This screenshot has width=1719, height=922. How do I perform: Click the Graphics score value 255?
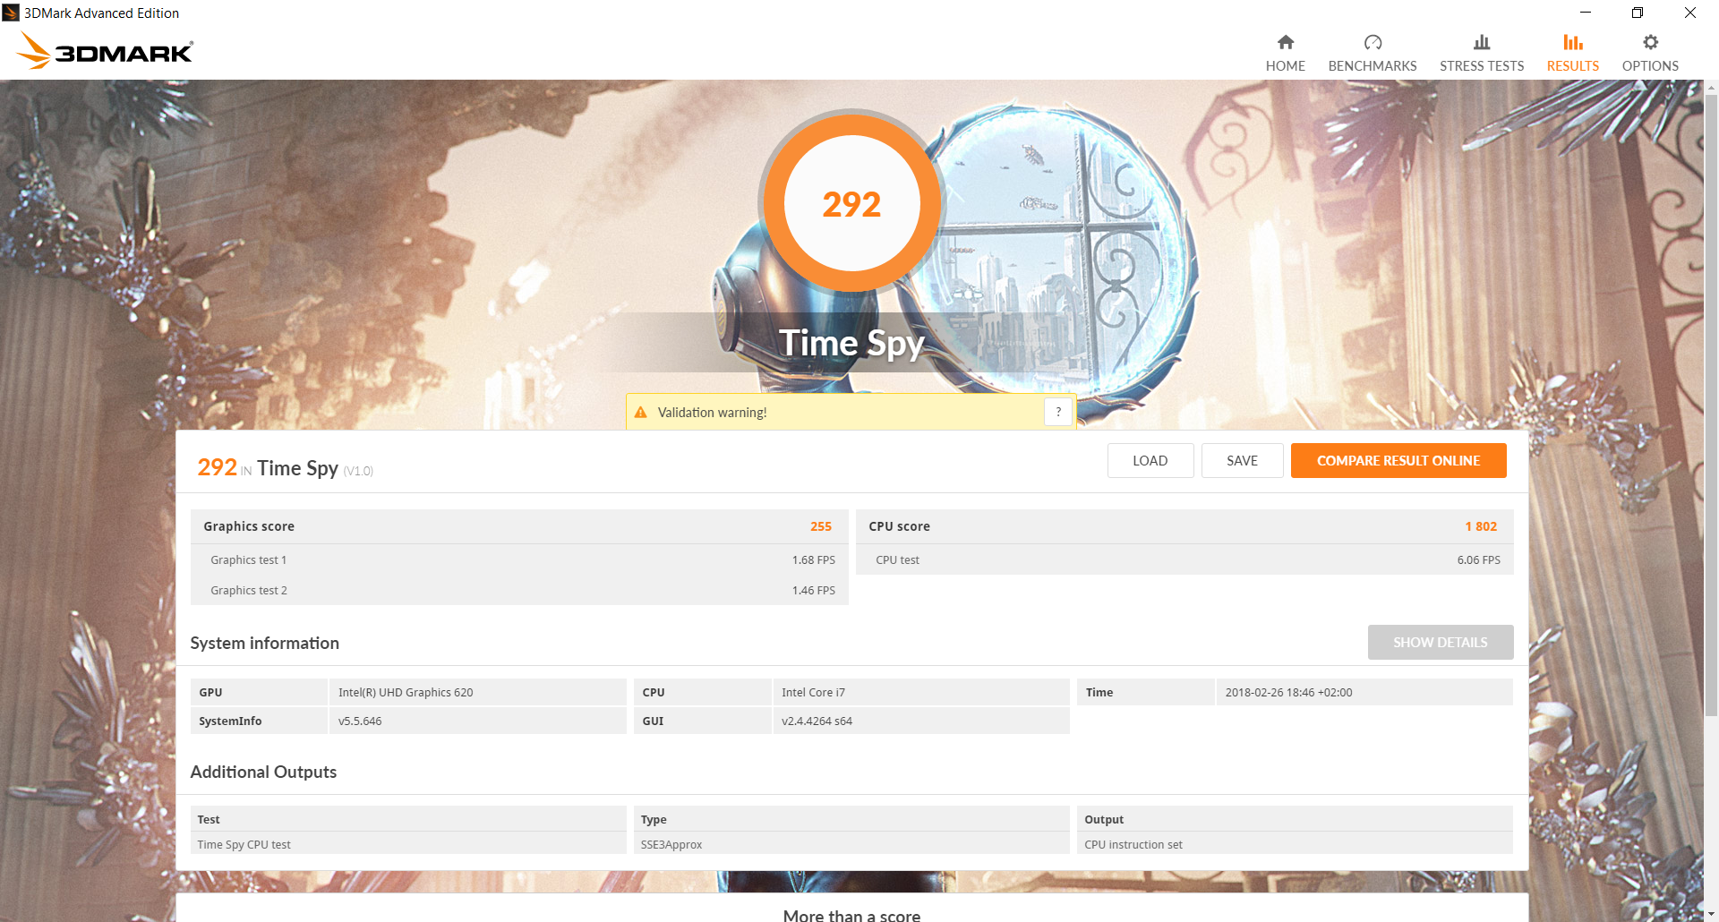click(821, 526)
